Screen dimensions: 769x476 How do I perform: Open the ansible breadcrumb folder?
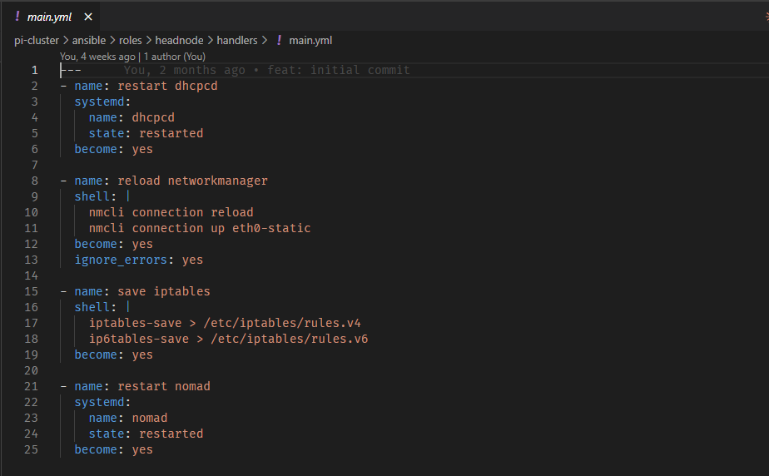click(x=89, y=40)
